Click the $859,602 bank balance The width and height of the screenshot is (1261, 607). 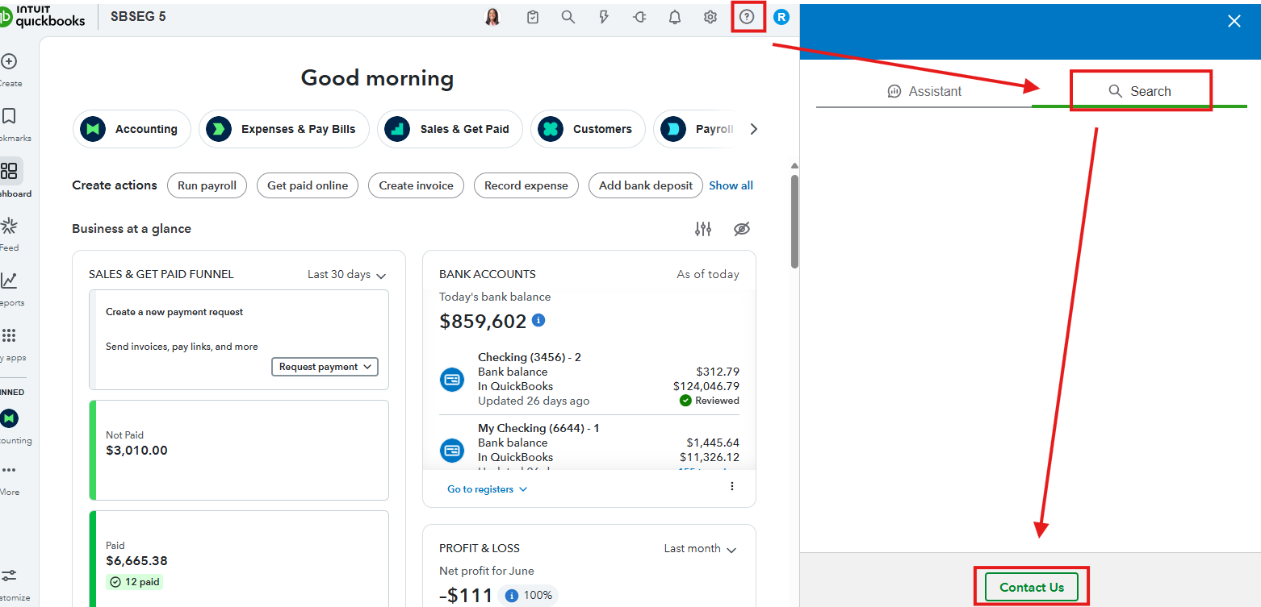coord(483,322)
